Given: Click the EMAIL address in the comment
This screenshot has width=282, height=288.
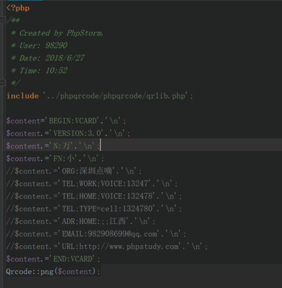Looking at the screenshot, I should (122, 234).
